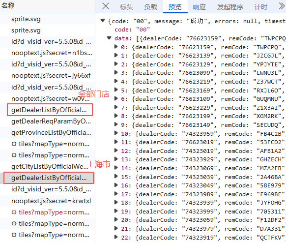
Task: Expand data item 0 with dealerCode 76623159
Action: (116, 47)
